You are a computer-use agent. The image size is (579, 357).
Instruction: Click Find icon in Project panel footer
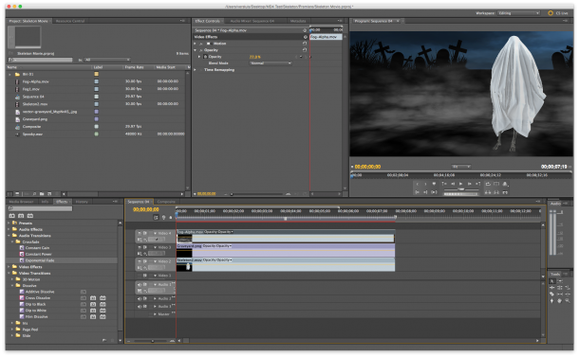(x=34, y=193)
